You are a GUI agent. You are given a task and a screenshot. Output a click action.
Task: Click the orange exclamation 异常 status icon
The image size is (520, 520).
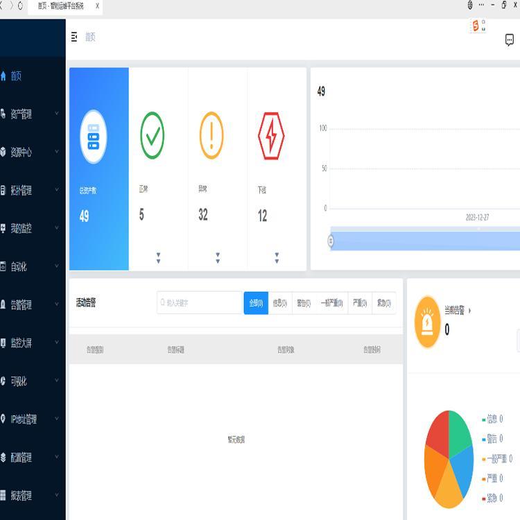(211, 135)
